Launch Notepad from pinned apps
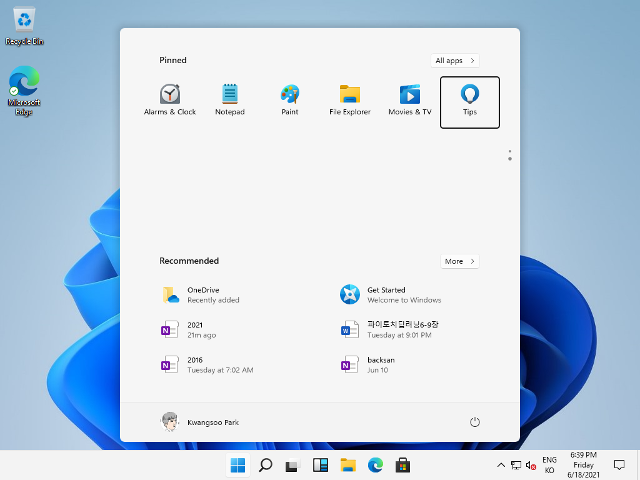Screen dimensions: 640x480 pos(230,101)
